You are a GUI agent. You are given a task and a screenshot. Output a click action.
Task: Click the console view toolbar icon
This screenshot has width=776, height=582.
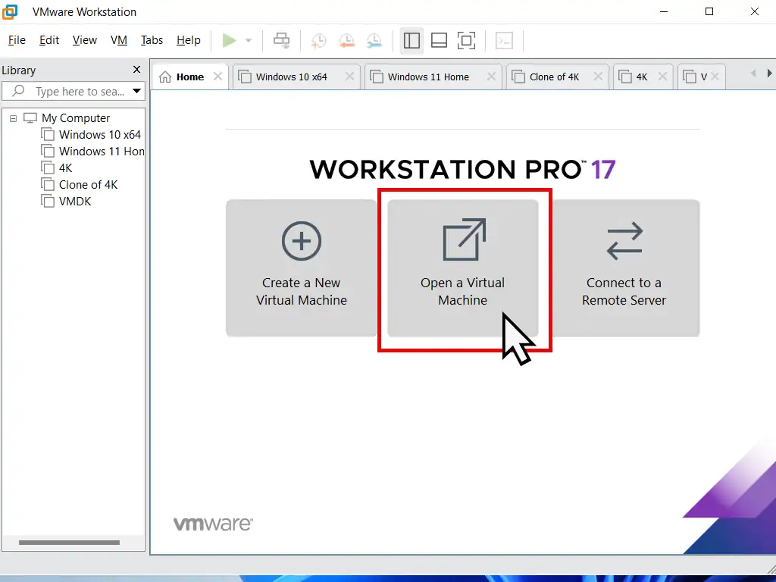point(504,41)
